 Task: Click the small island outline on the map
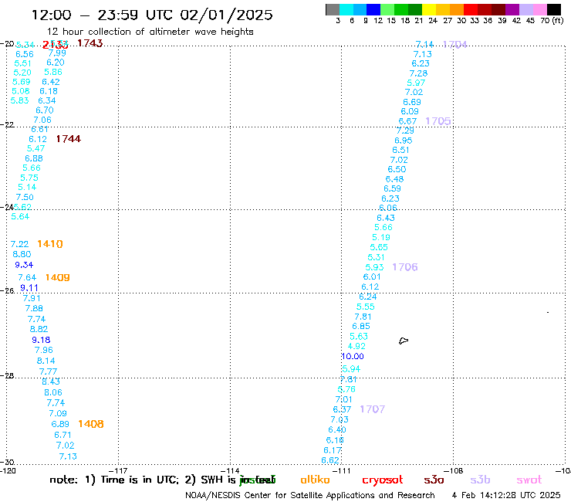pyautogui.click(x=404, y=341)
